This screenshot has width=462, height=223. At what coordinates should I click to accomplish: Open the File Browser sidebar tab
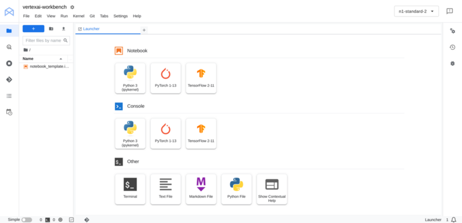pyautogui.click(x=9, y=31)
